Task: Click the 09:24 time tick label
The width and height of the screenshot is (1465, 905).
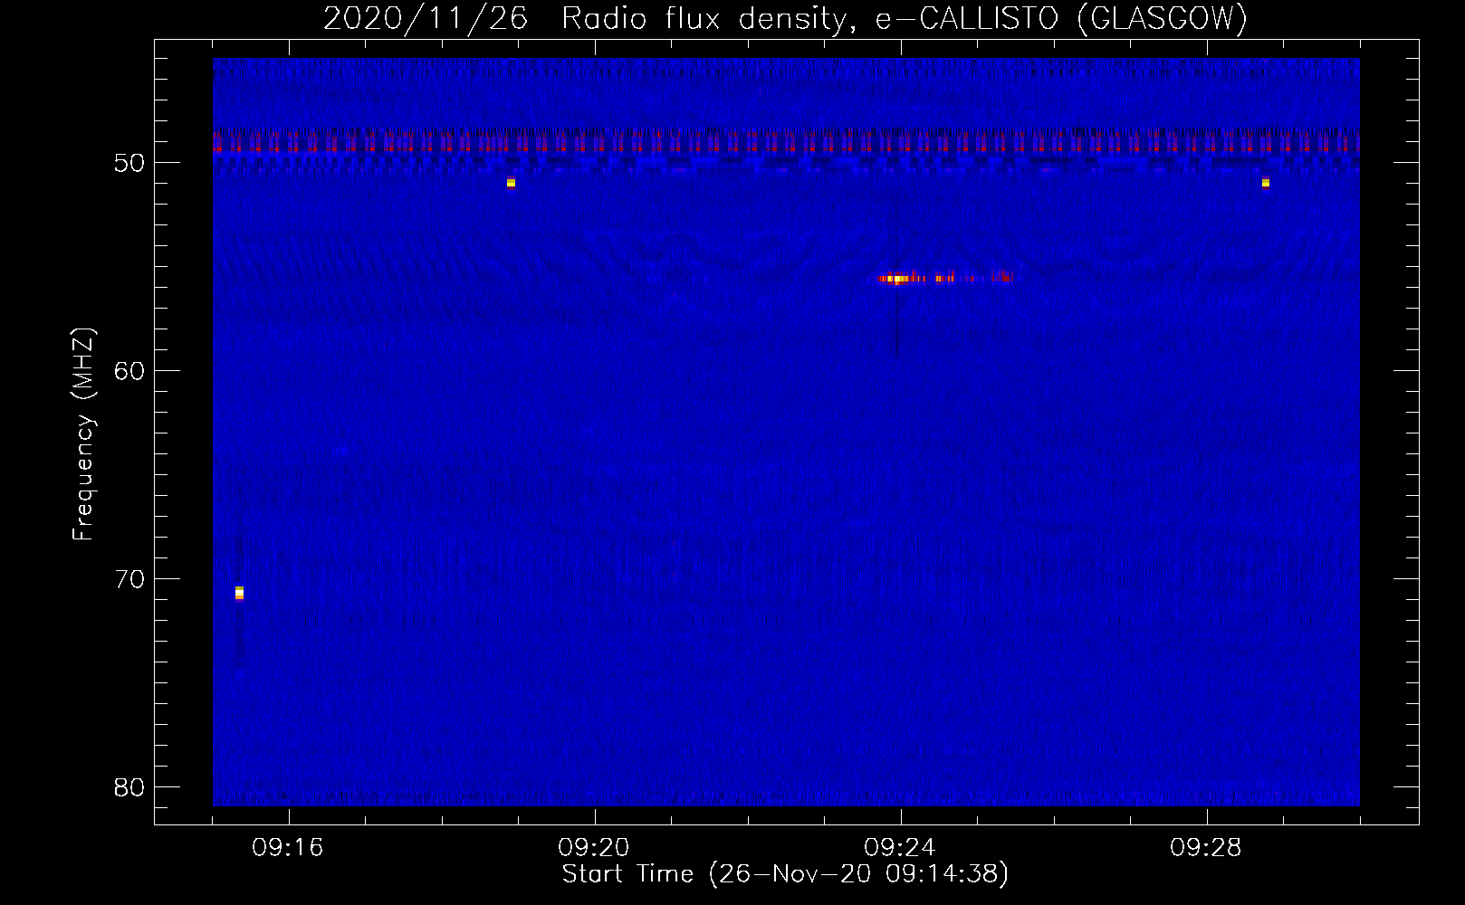Action: [900, 848]
